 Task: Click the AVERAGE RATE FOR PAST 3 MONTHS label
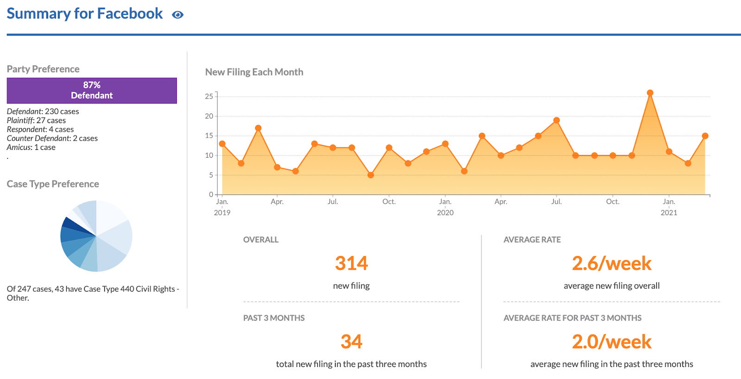click(572, 318)
